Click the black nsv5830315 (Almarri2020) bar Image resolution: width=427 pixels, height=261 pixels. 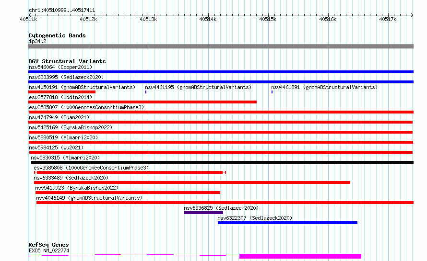(222, 162)
